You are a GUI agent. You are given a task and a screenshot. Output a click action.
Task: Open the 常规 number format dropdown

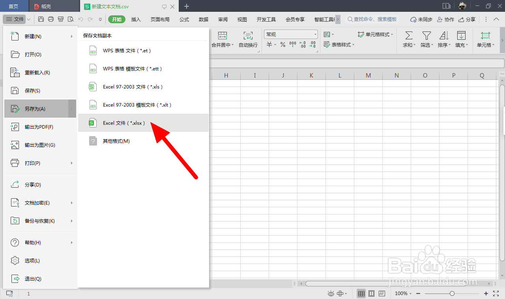[x=291, y=35]
